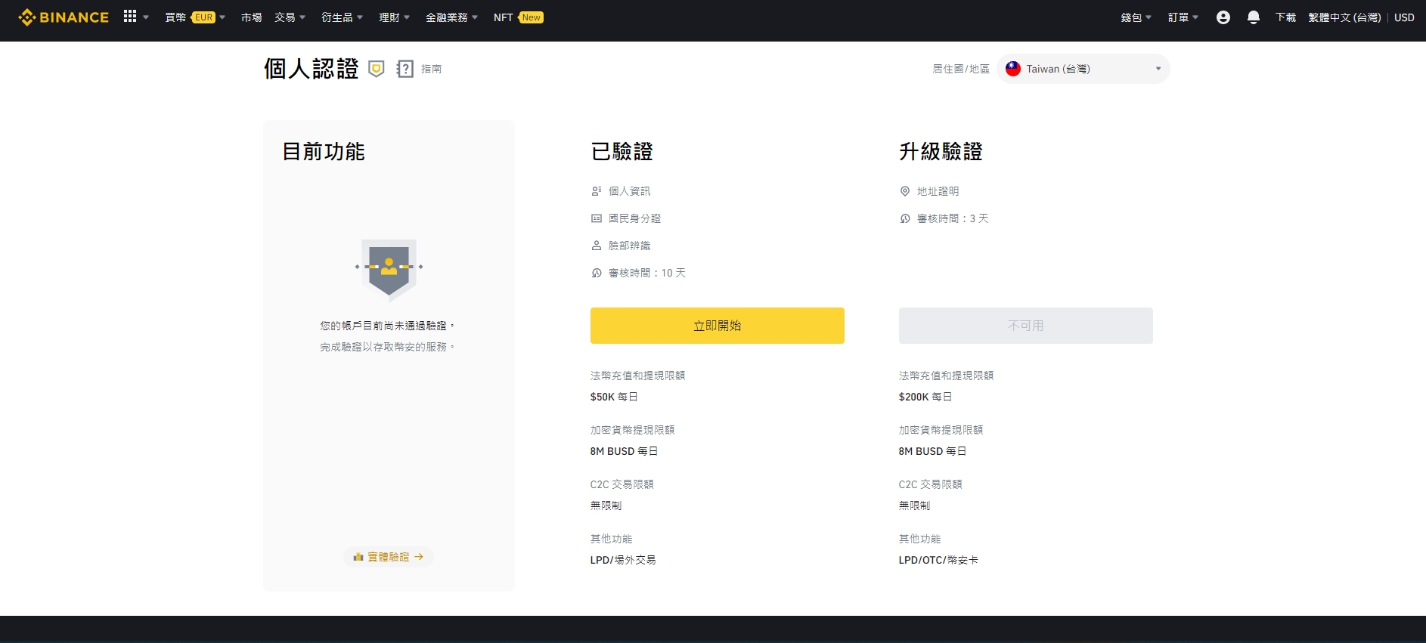1426x643 pixels.
Task: Click the $50K 每日 limit text
Action: (614, 397)
